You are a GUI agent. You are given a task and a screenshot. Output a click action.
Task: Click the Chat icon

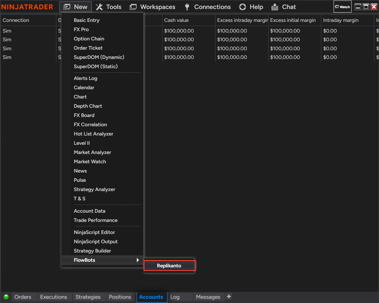click(x=275, y=7)
